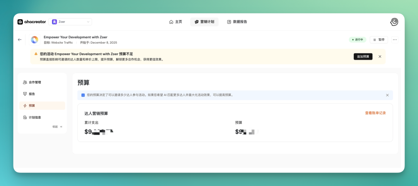Click the warning triangle icon

click(36, 54)
